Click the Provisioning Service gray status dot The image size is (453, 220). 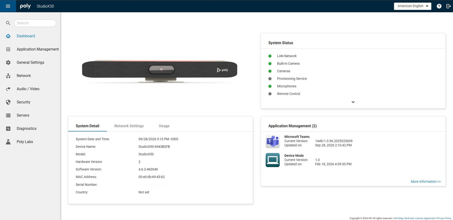[270, 79]
